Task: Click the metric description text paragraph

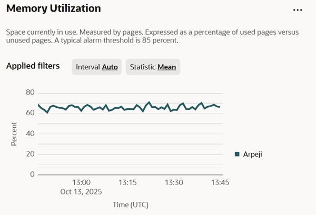Action: pyautogui.click(x=153, y=36)
